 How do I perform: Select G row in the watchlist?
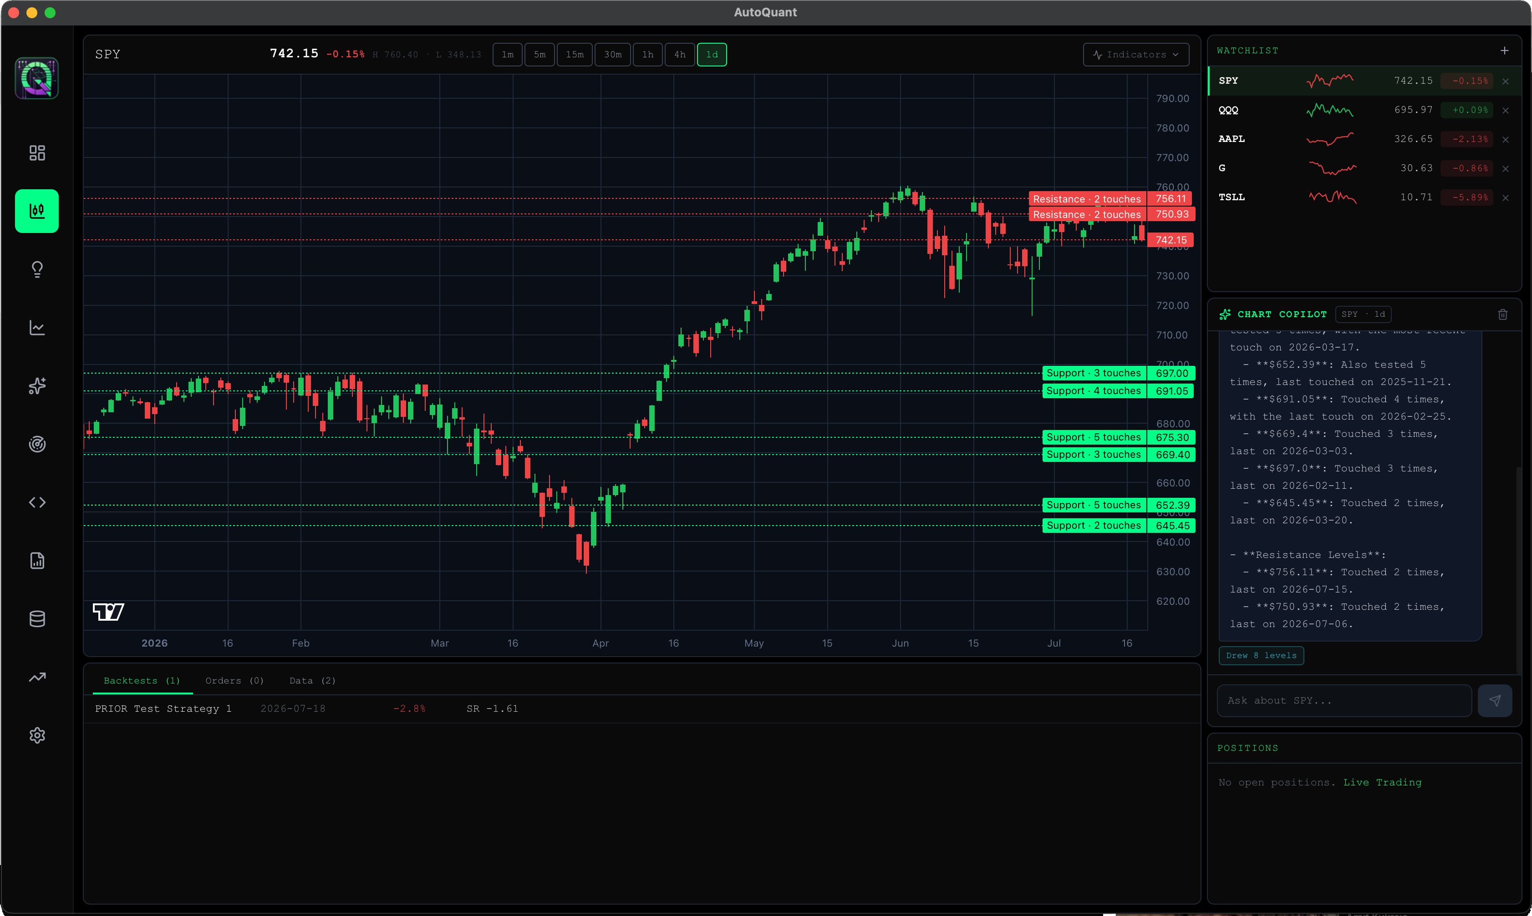click(1364, 168)
